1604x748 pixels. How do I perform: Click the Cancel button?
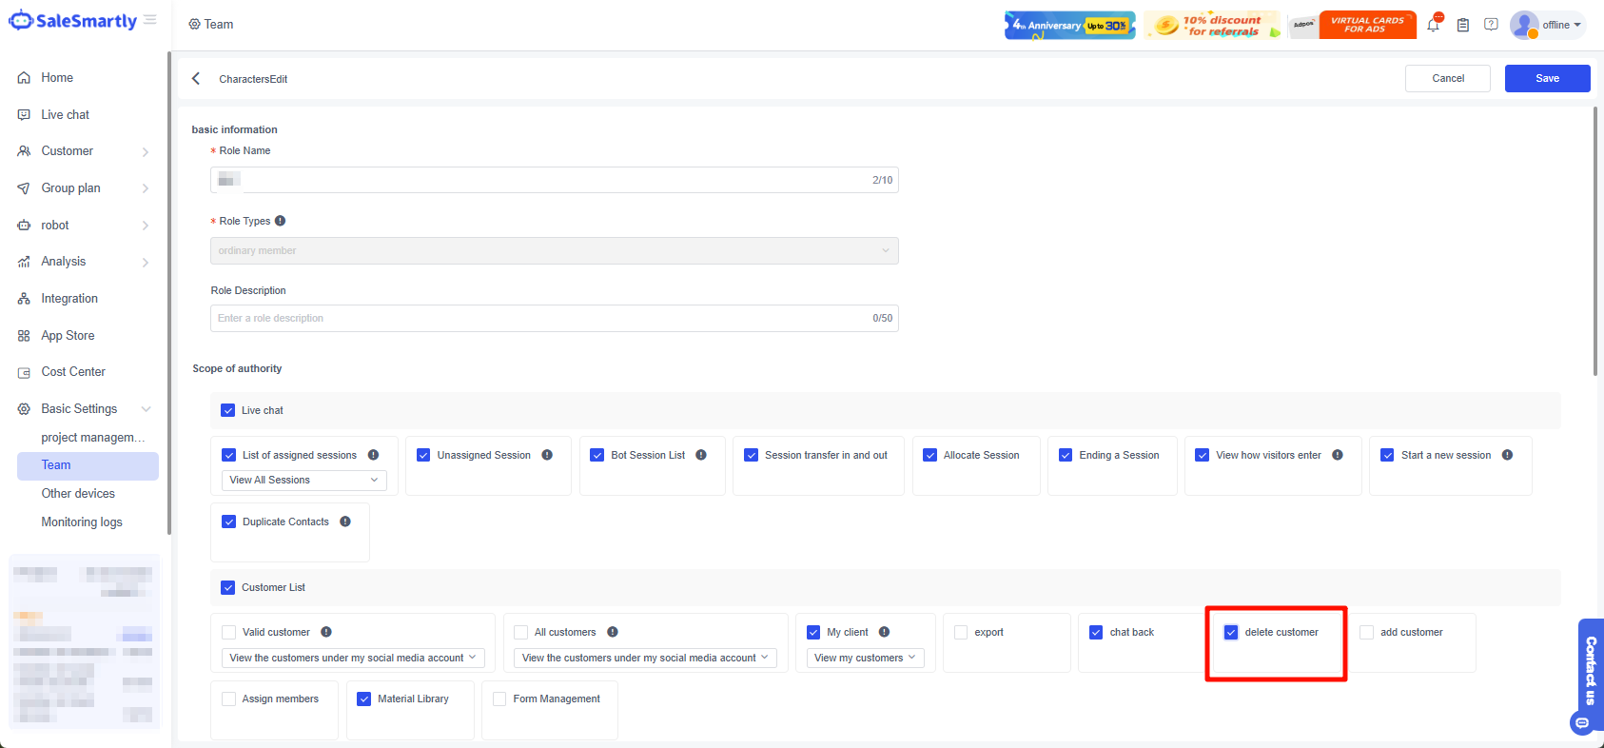point(1447,78)
